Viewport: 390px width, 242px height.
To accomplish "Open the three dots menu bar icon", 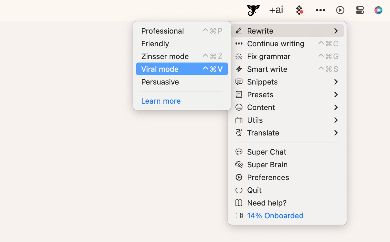I will (321, 10).
